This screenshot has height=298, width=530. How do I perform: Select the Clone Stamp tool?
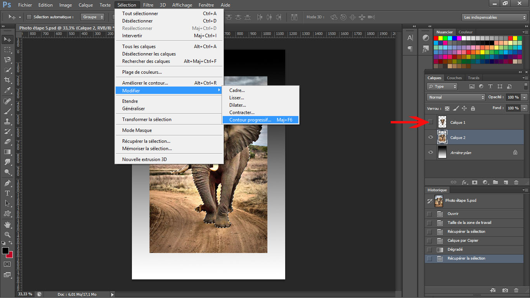pos(7,121)
